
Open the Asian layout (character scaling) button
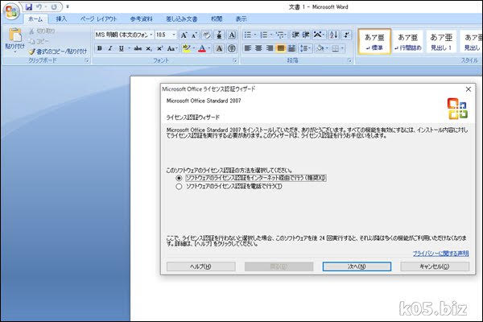(x=319, y=35)
